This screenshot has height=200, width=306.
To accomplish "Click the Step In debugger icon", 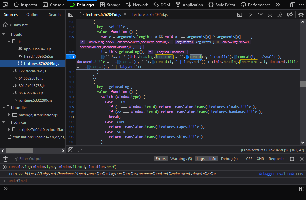I will (270, 15).
